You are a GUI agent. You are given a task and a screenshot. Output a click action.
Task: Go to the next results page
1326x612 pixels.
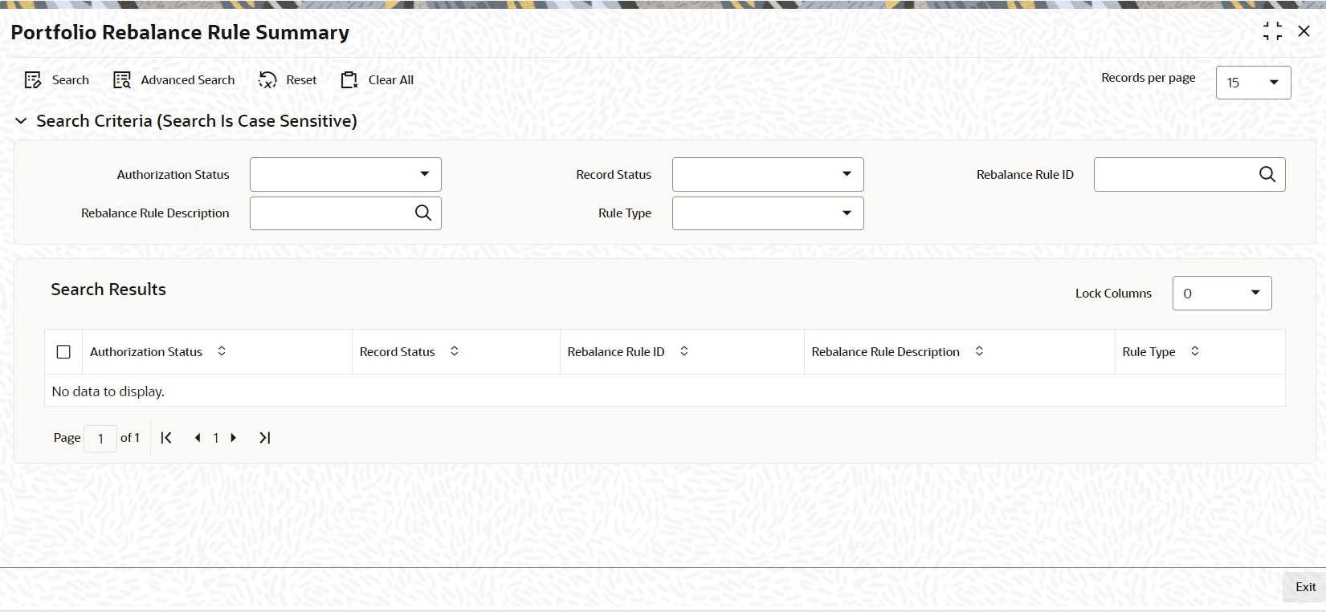tap(234, 438)
